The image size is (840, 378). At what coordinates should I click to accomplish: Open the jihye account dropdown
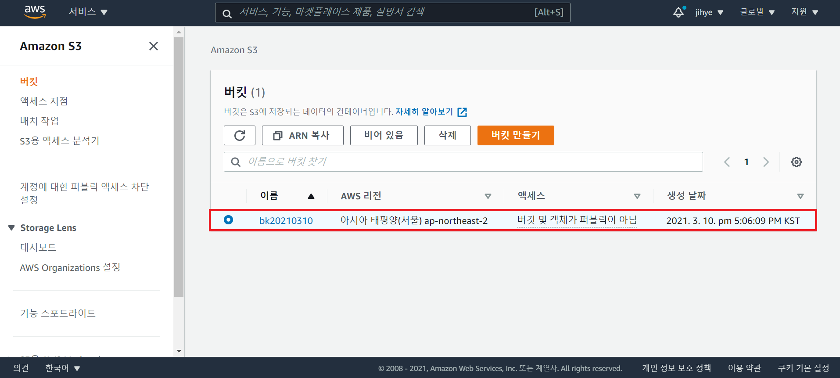pyautogui.click(x=709, y=12)
